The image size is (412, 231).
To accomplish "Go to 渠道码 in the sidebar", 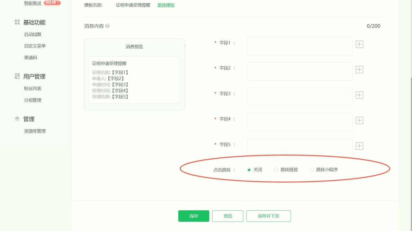I will coord(31,58).
